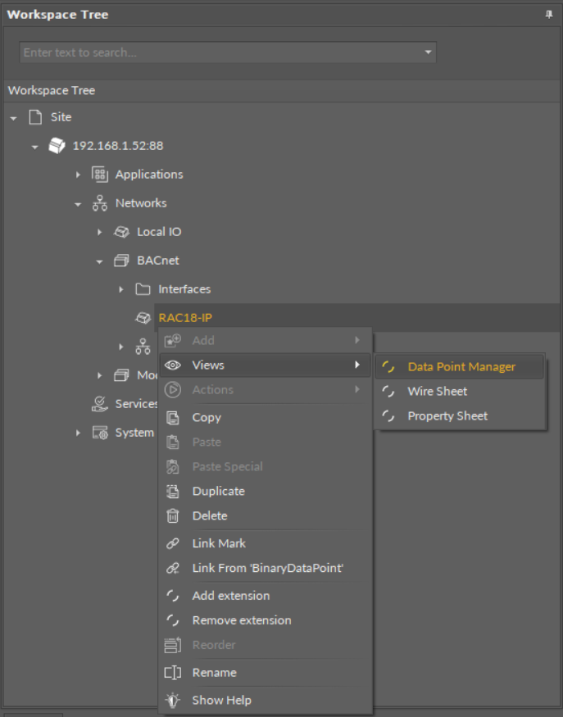Click the Applications folder icon in tree
This screenshot has height=717, width=563.
coord(100,175)
